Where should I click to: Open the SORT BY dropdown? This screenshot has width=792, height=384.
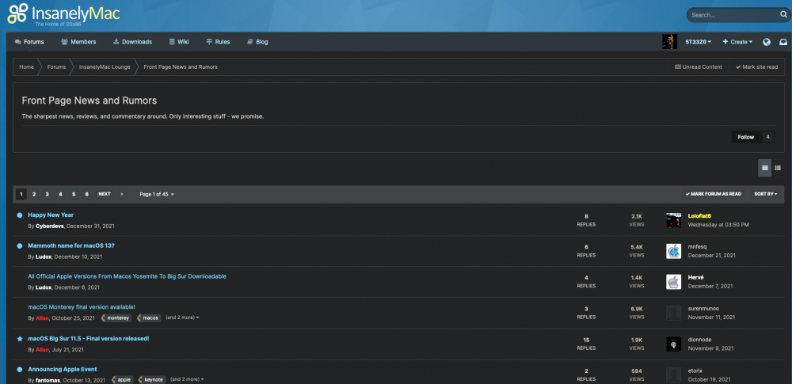[x=765, y=194]
